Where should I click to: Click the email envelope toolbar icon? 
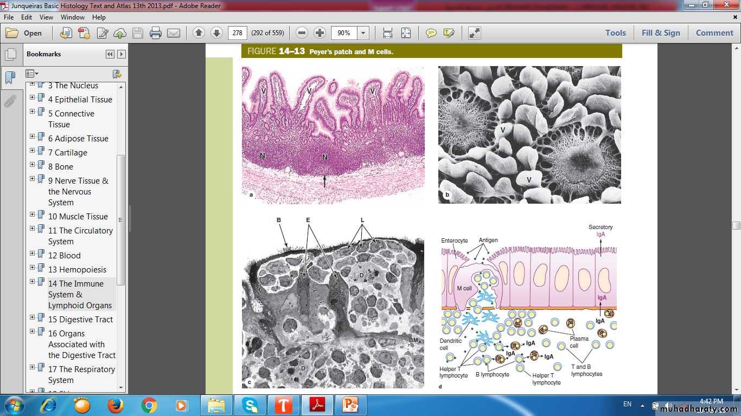(174, 33)
